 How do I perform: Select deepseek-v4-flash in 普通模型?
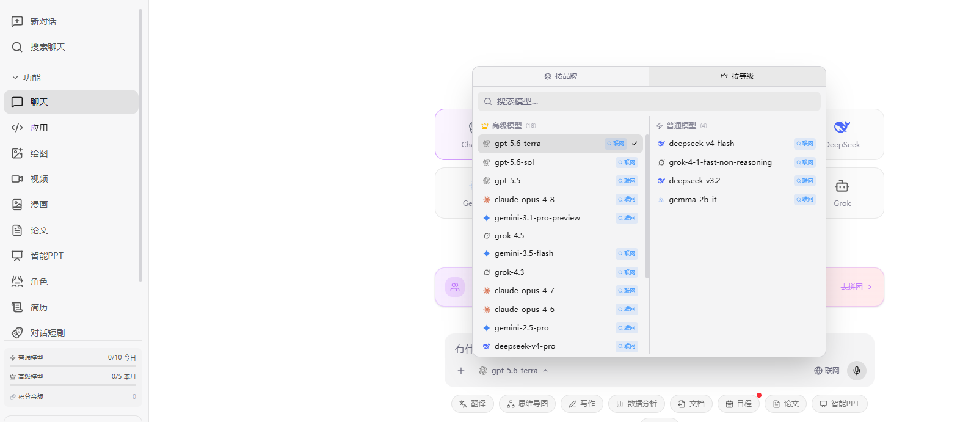[736, 144]
